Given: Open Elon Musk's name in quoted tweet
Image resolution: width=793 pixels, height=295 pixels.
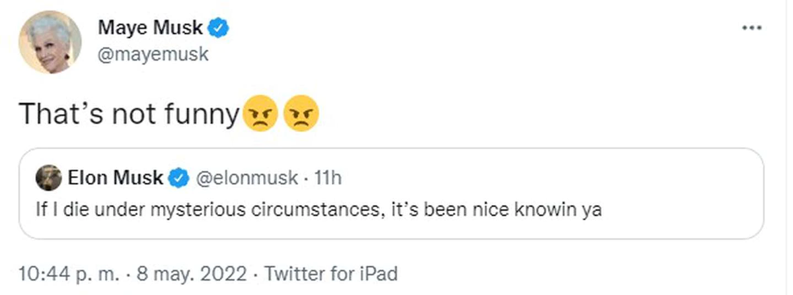Looking at the screenshot, I should [x=115, y=178].
